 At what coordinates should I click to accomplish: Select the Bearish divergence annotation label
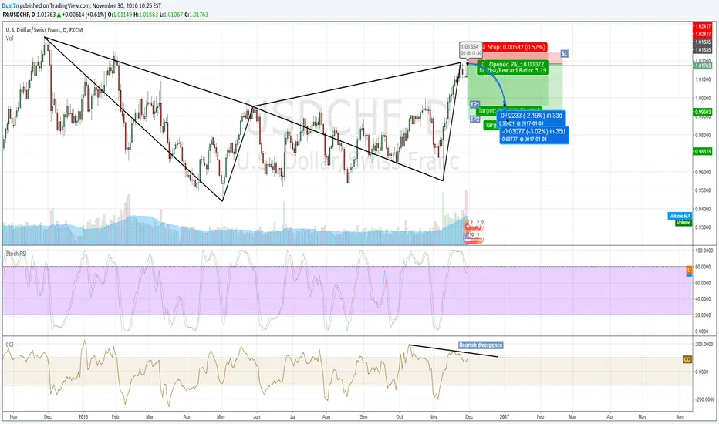pos(481,345)
